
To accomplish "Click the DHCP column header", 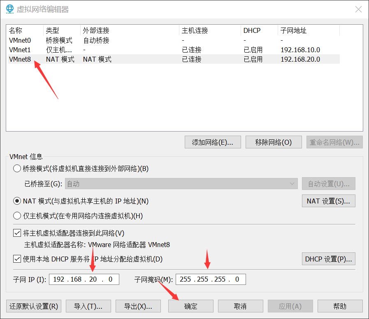I will 259,30.
